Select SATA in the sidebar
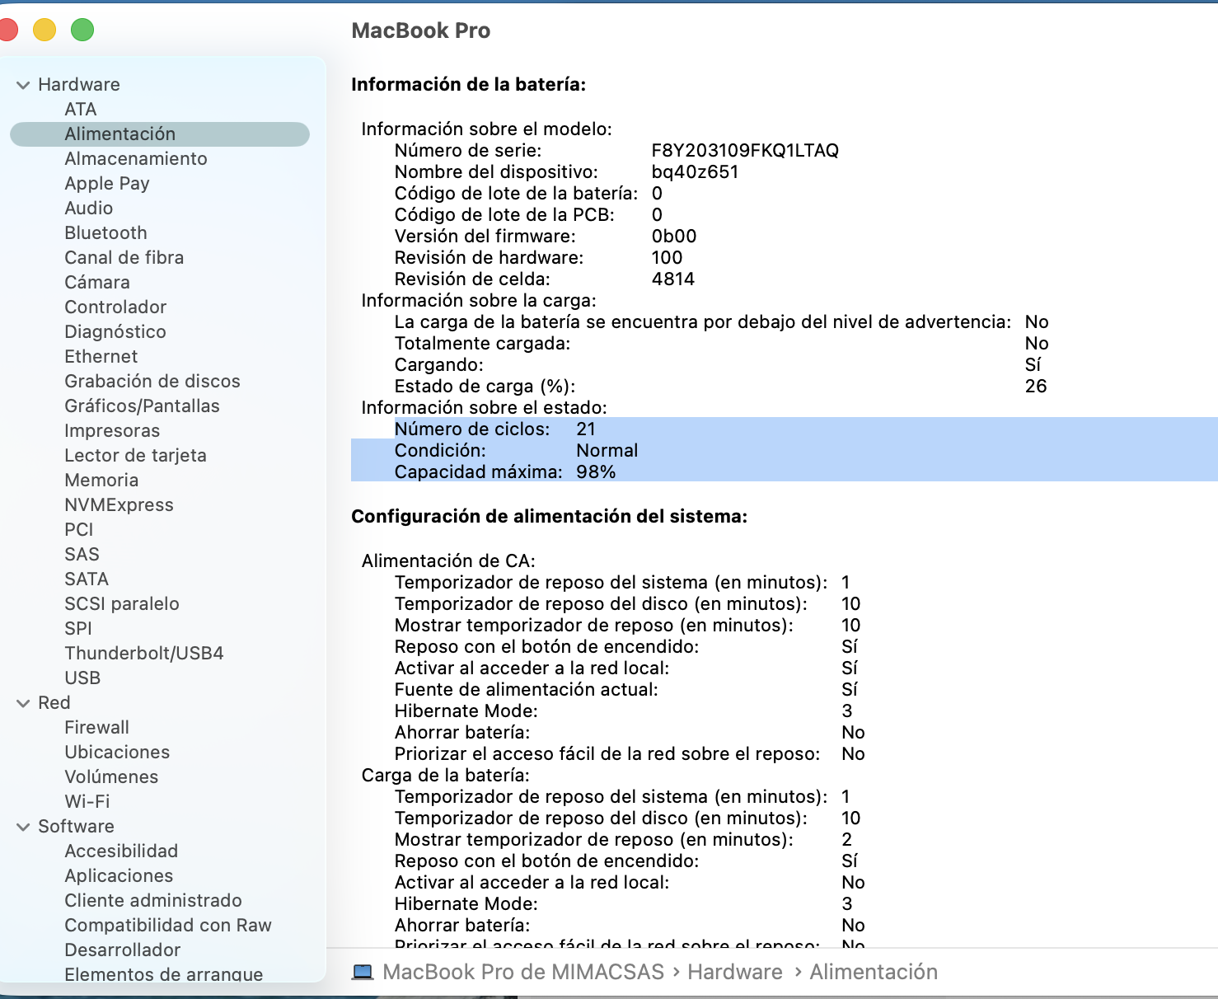This screenshot has width=1218, height=999. click(x=87, y=579)
